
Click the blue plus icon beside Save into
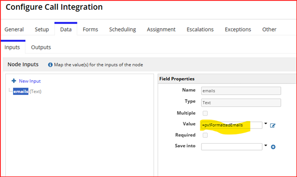(273, 147)
